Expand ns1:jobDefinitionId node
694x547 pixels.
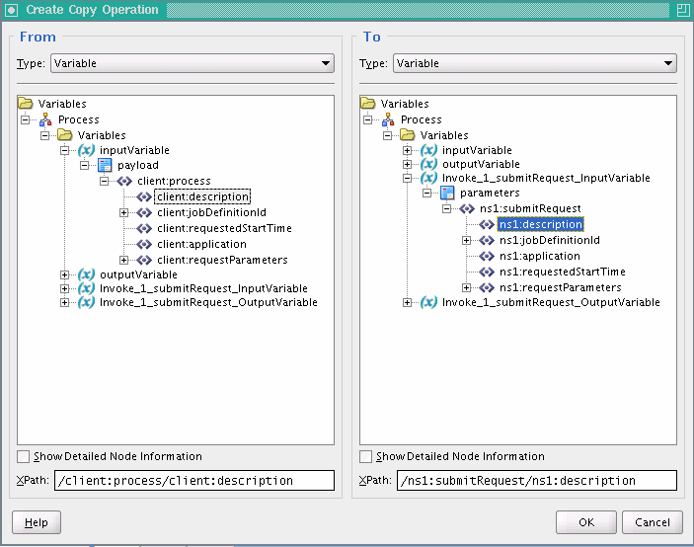coord(467,240)
